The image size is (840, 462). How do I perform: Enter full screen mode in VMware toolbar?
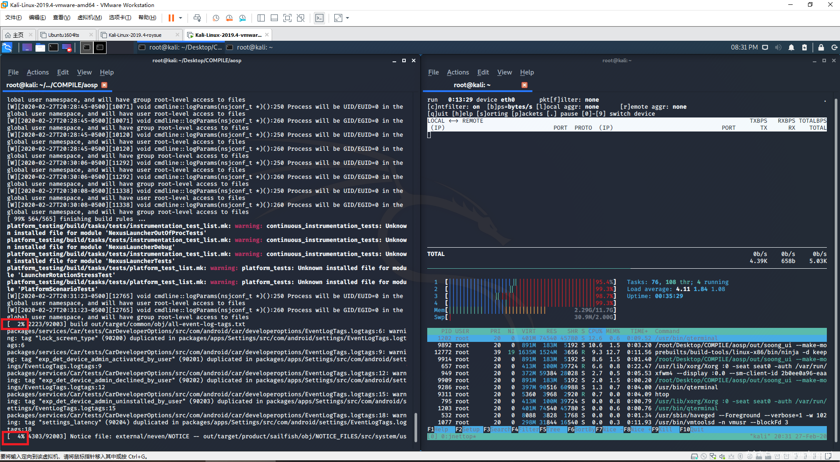[x=287, y=18]
